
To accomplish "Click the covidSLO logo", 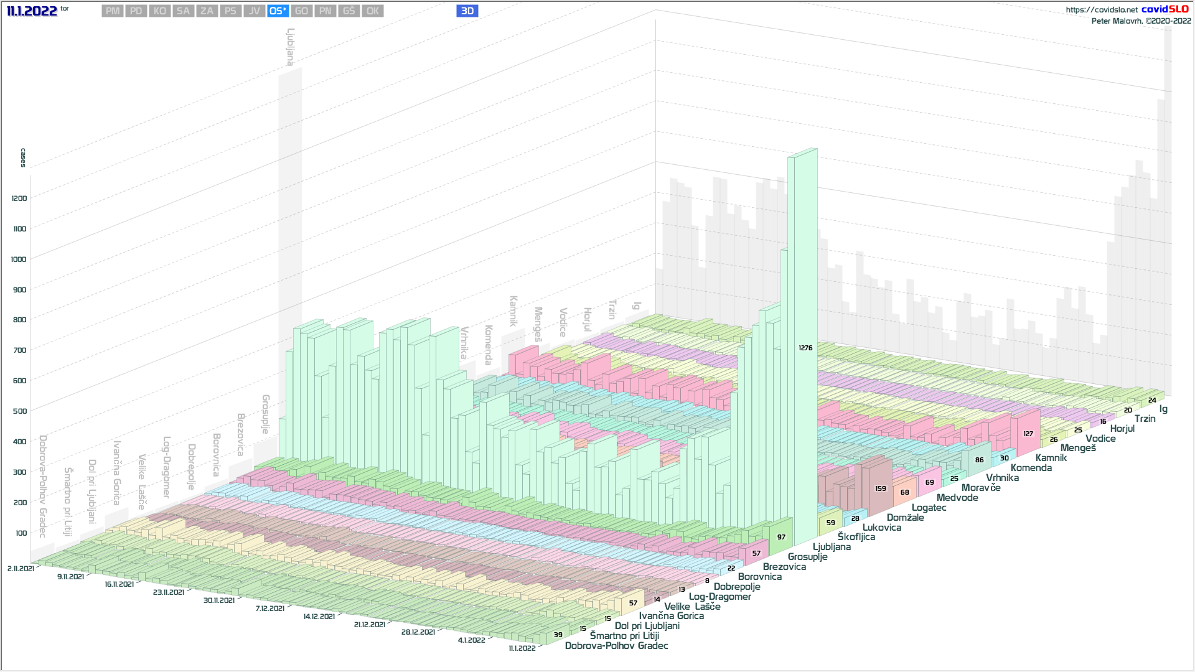I will [x=1165, y=9].
